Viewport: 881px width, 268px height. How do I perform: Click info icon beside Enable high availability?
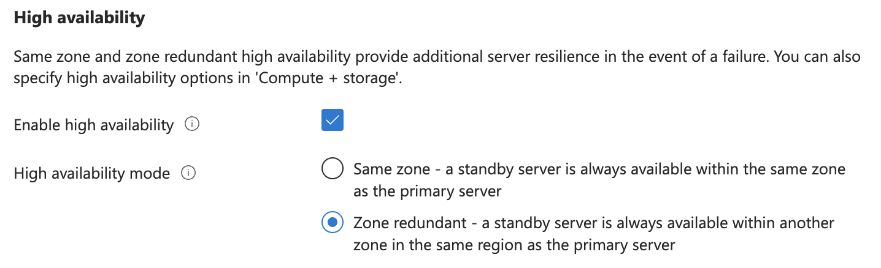pyautogui.click(x=192, y=125)
